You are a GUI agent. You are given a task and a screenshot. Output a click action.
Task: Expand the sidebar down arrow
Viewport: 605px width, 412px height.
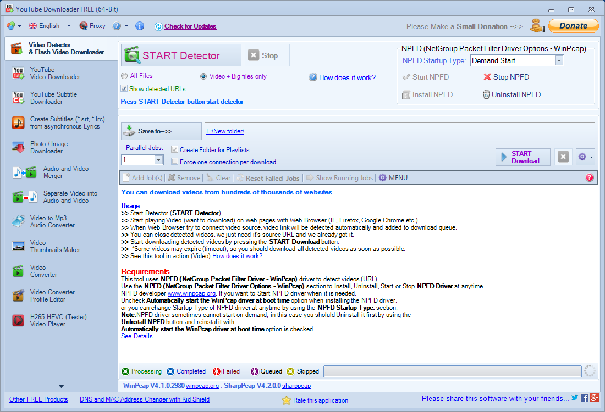(x=61, y=386)
